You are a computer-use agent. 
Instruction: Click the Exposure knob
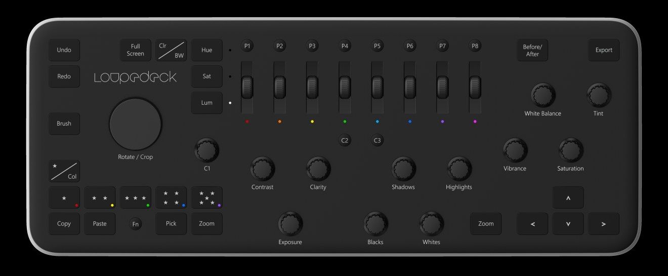click(290, 224)
